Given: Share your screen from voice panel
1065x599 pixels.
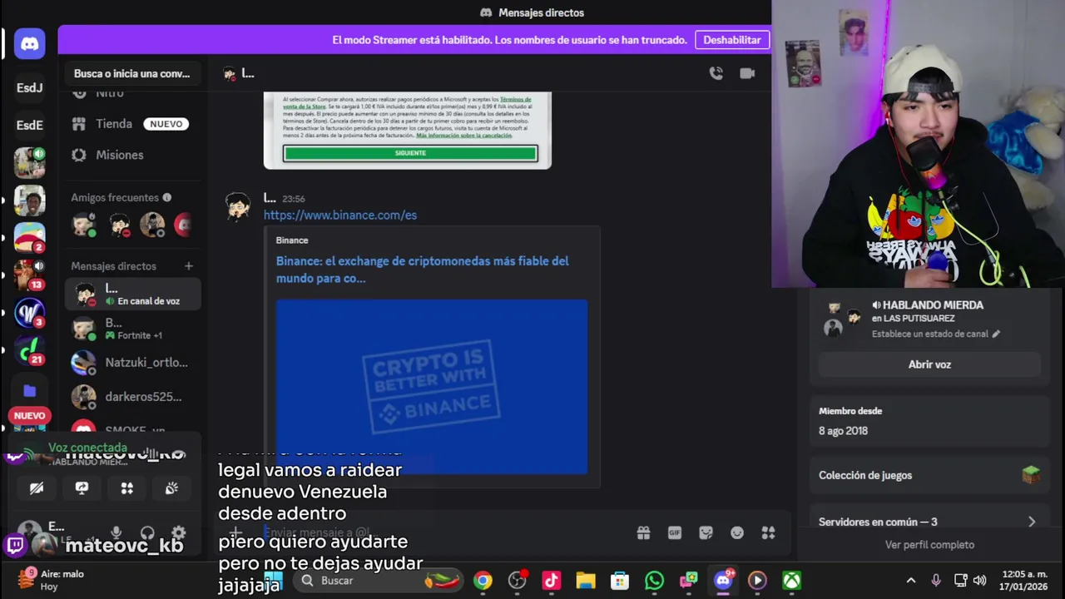Looking at the screenshot, I should click(x=82, y=488).
